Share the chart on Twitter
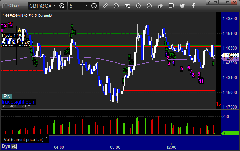The height and width of the screenshot is (151, 240). 182,6
